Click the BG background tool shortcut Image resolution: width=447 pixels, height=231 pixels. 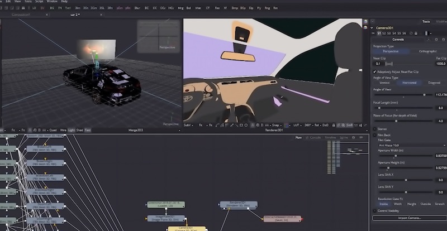click(51, 9)
